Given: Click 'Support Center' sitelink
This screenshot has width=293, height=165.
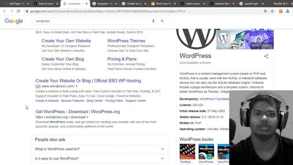Looking at the screenshot, I should pos(136,101).
